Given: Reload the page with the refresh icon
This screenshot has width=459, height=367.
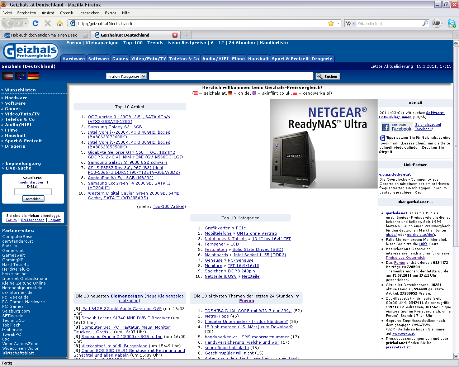Looking at the screenshot, I should (x=35, y=23).
